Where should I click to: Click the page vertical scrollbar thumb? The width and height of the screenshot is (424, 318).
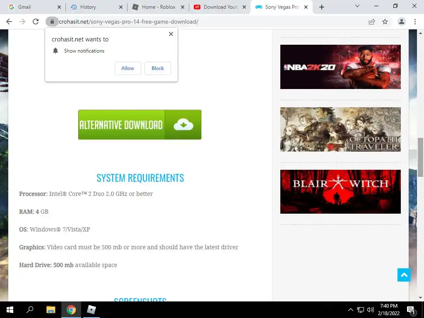pyautogui.click(x=420, y=157)
